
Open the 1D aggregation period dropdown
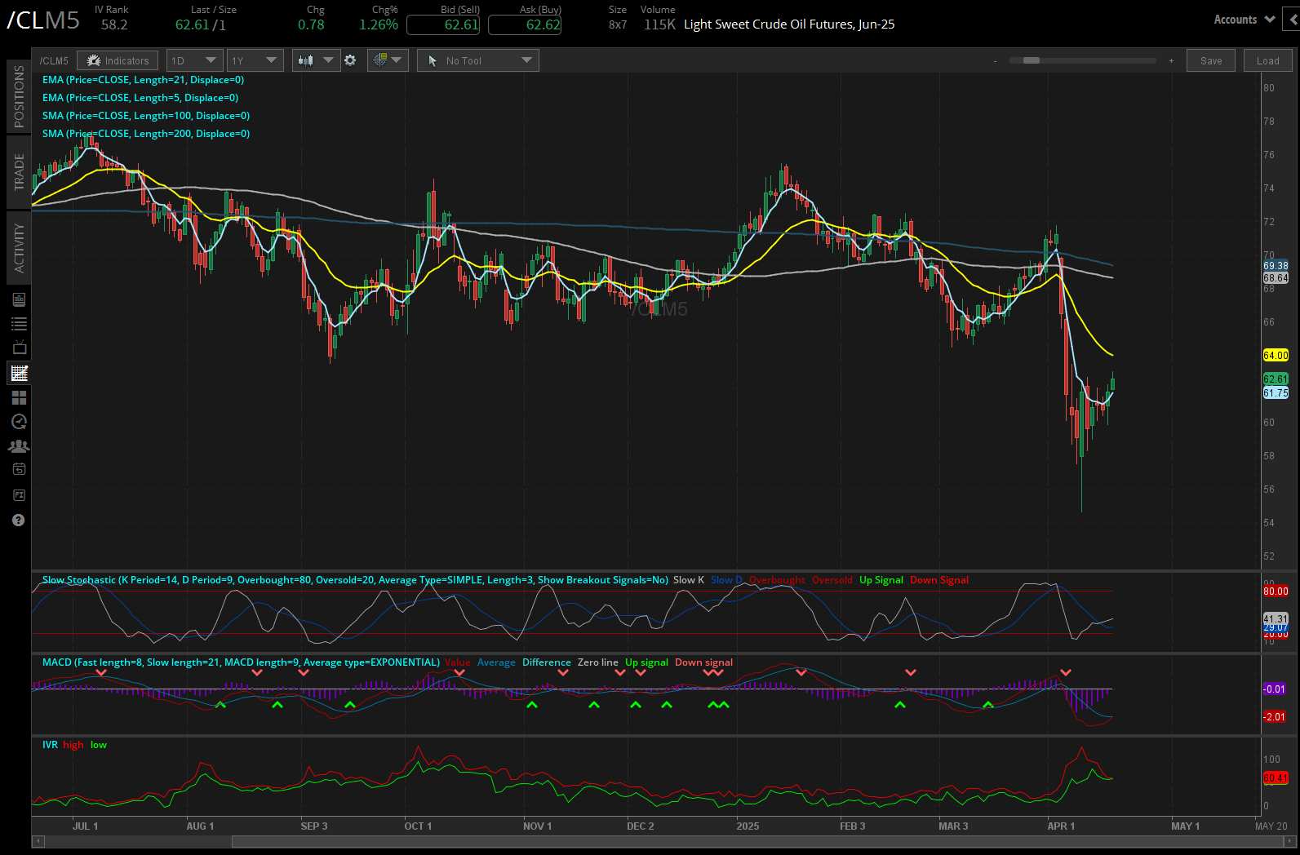194,60
